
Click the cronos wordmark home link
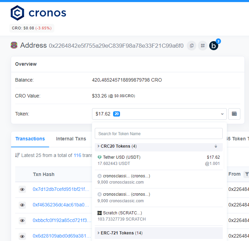click(47, 13)
